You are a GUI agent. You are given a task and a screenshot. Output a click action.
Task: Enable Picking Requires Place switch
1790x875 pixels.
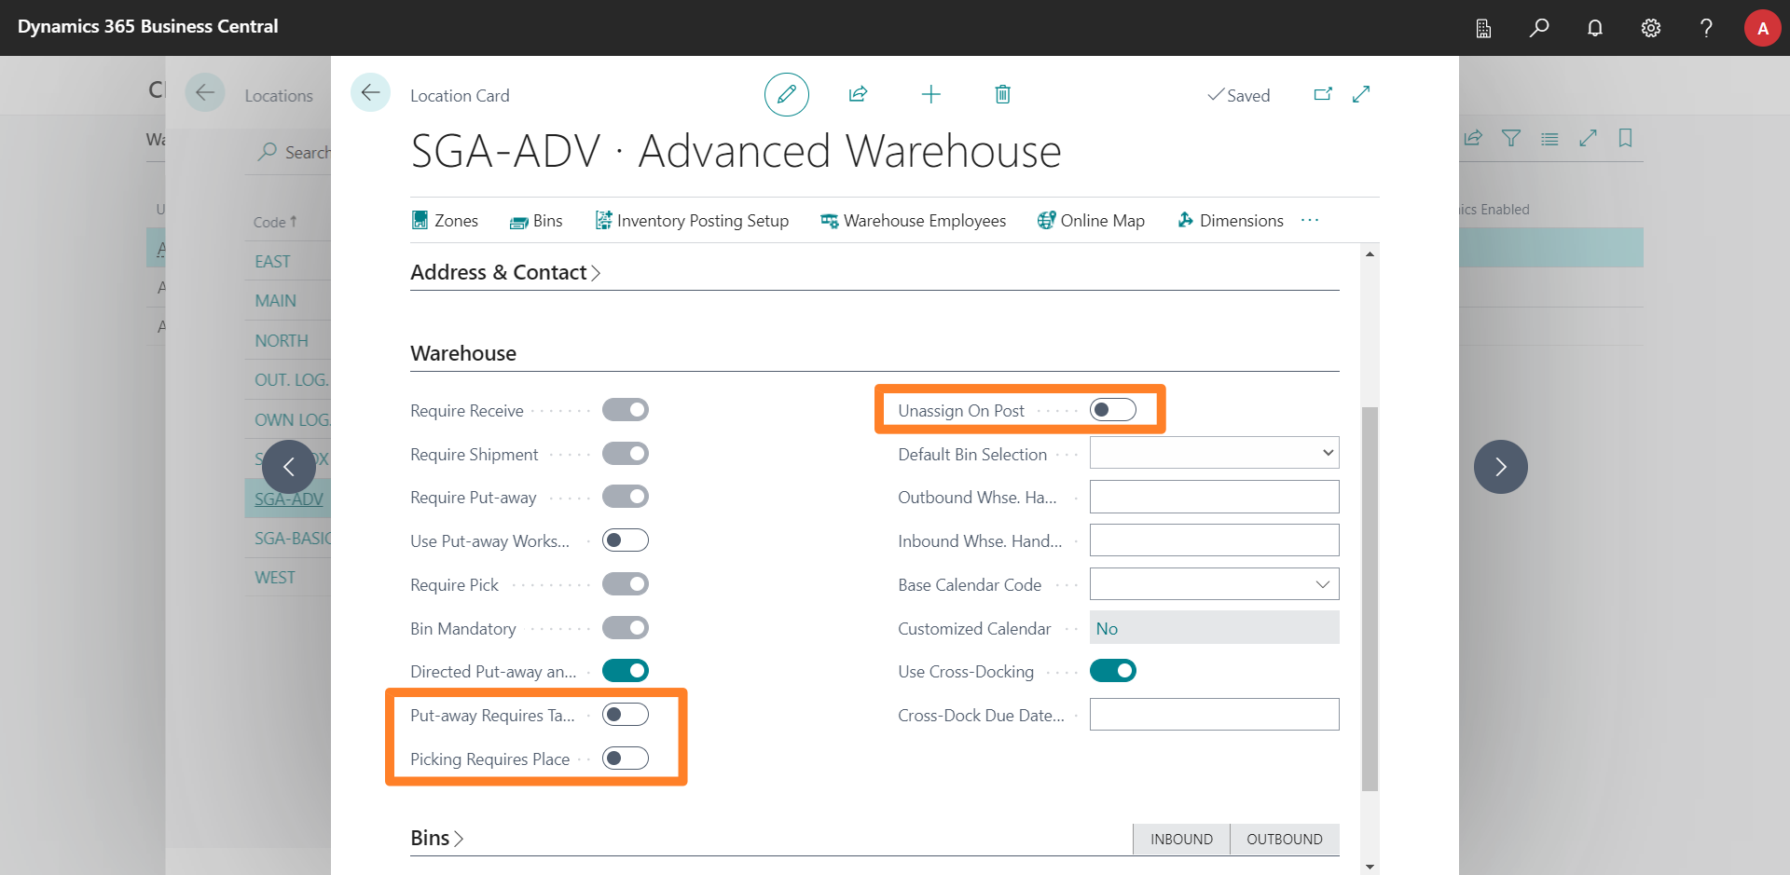(x=626, y=759)
